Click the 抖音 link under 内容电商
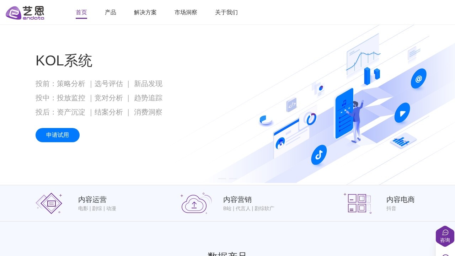 coord(391,209)
